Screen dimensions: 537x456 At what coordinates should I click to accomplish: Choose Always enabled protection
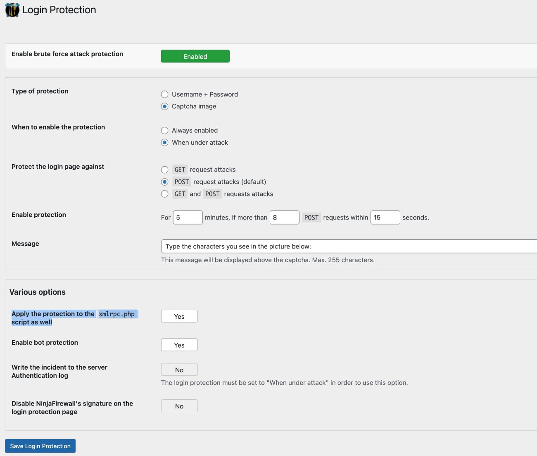pyautogui.click(x=164, y=130)
